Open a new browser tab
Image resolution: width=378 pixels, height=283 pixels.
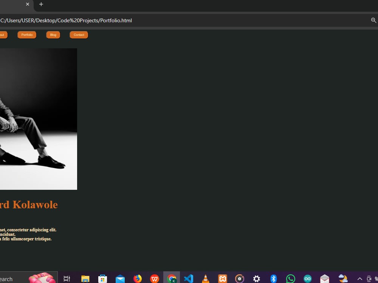click(41, 4)
